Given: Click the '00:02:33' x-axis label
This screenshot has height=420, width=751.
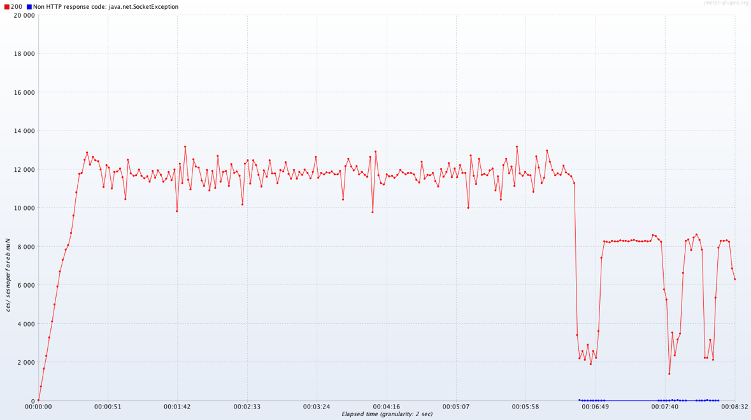Looking at the screenshot, I should [x=247, y=407].
